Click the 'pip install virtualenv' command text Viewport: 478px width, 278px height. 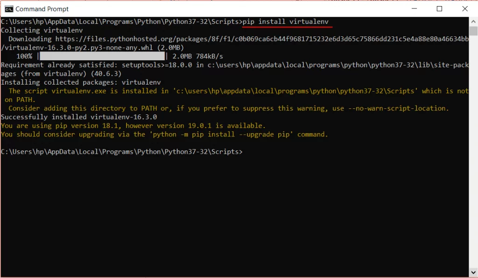tap(286, 21)
